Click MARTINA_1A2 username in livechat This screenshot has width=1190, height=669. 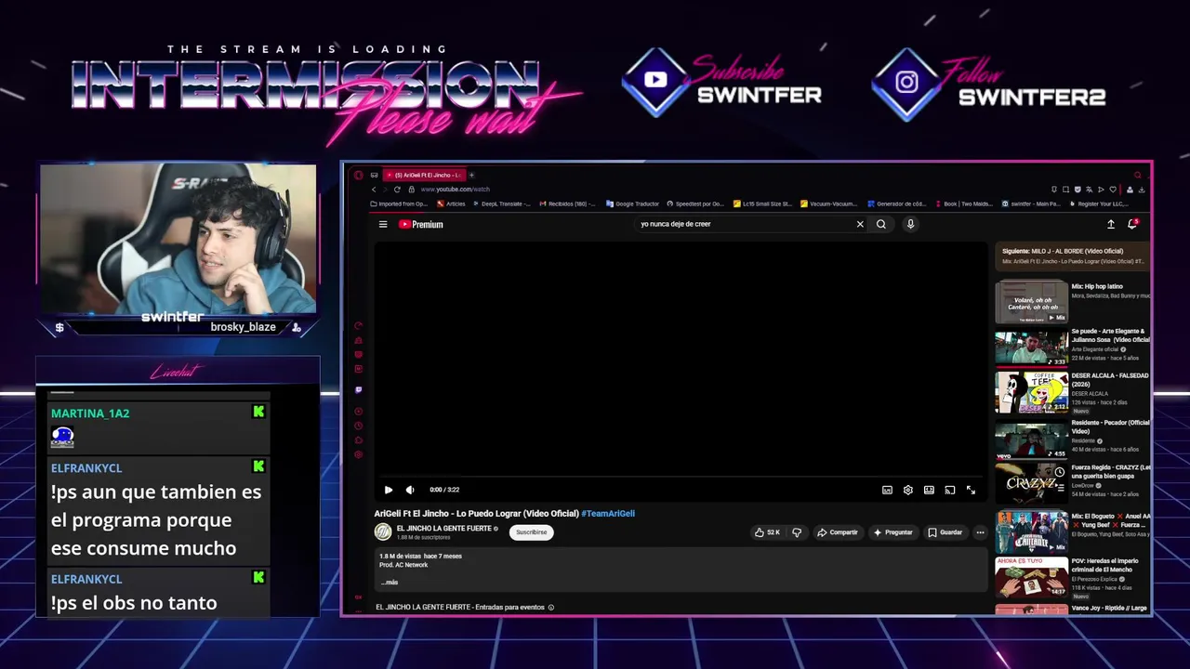[x=90, y=413]
